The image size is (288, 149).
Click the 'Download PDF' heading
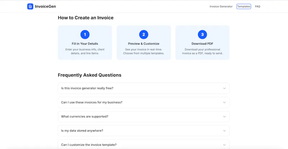tap(202, 43)
